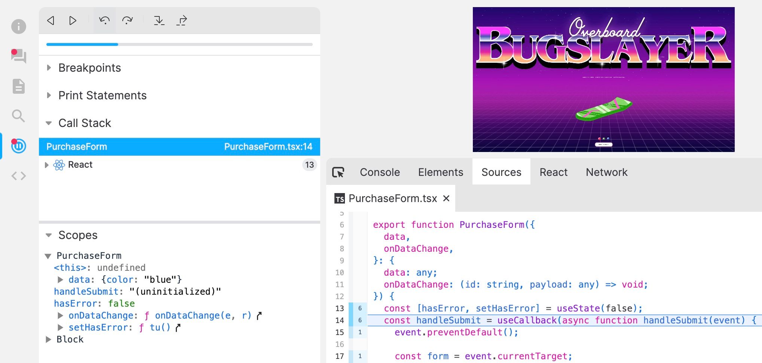The width and height of the screenshot is (762, 363).
Task: Click the hoverboard in the preview
Action: pyautogui.click(x=604, y=109)
